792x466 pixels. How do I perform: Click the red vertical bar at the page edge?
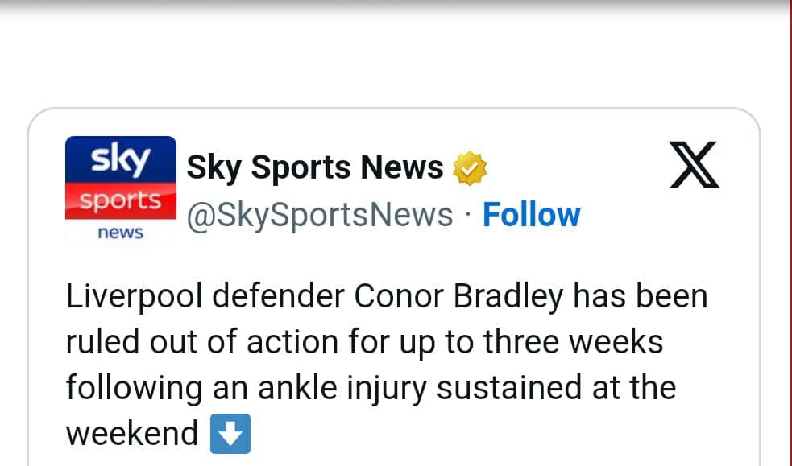click(790, 233)
